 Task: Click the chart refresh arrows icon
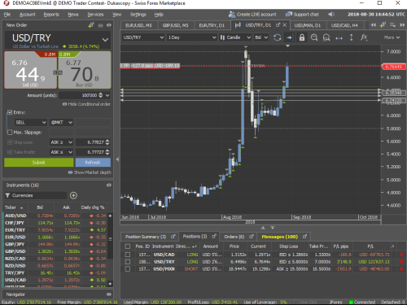pyautogui.click(x=277, y=37)
